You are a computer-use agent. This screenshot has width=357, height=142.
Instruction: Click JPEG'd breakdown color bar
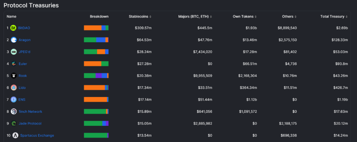point(96,52)
